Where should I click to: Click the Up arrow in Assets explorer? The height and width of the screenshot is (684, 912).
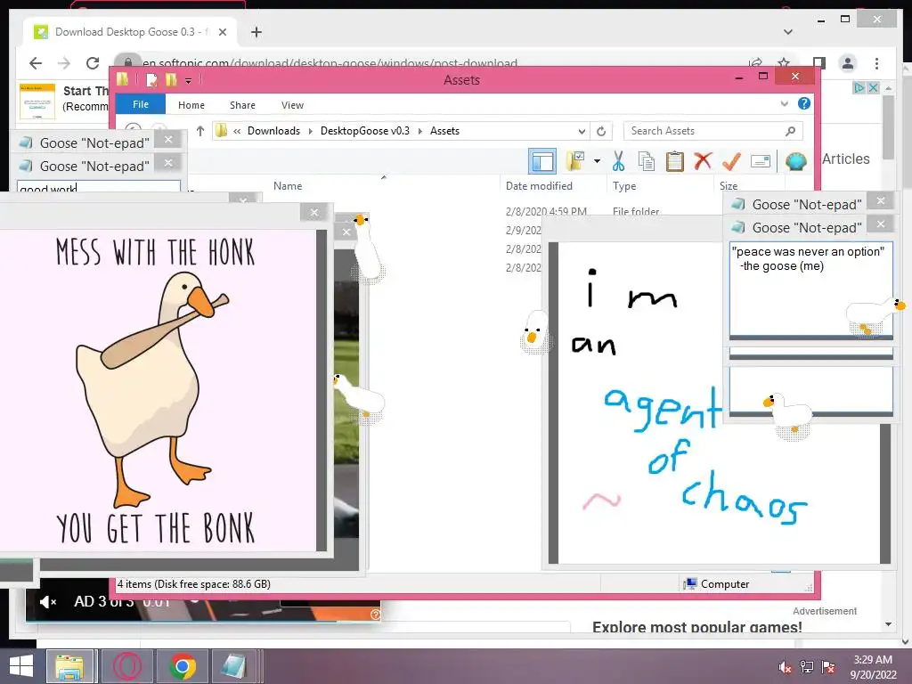(200, 131)
